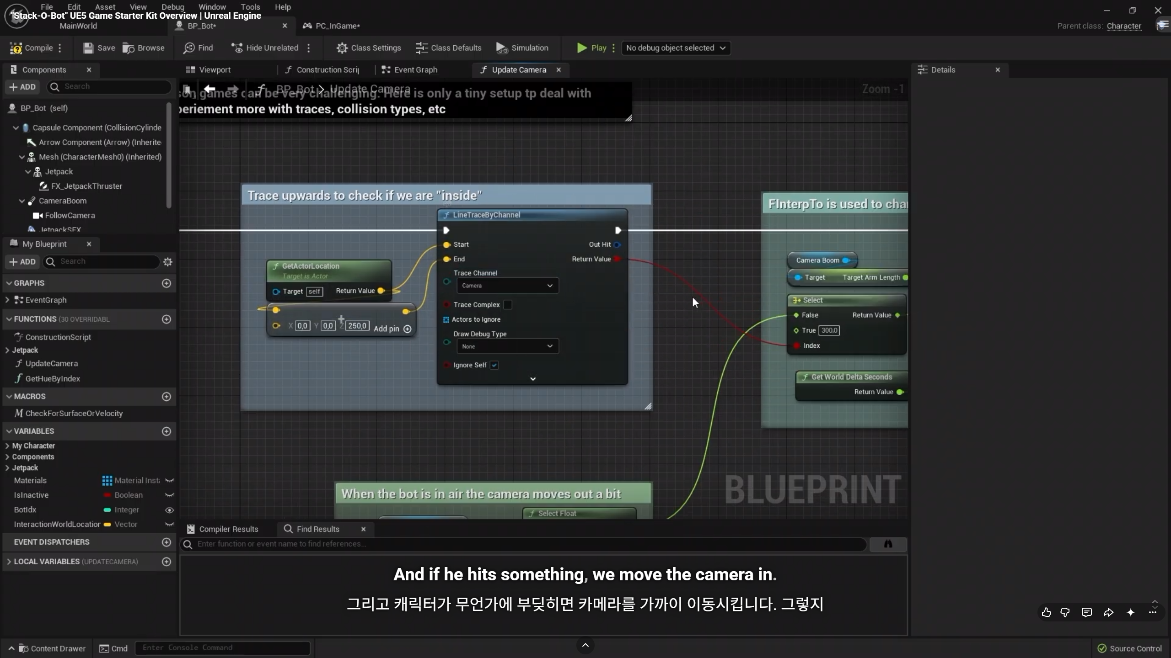Switch to the Compiler Results tab
The image size is (1171, 658).
pyautogui.click(x=223, y=529)
